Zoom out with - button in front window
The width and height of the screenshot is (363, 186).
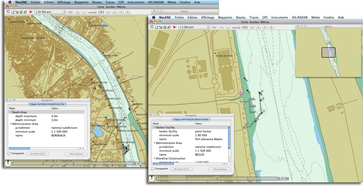click(228, 27)
